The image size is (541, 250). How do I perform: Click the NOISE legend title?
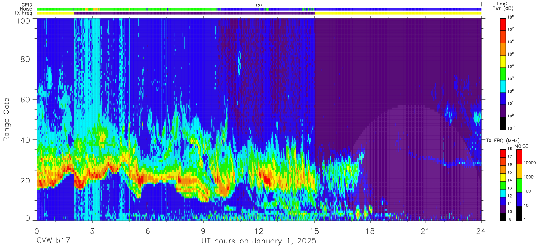[x=521, y=146]
